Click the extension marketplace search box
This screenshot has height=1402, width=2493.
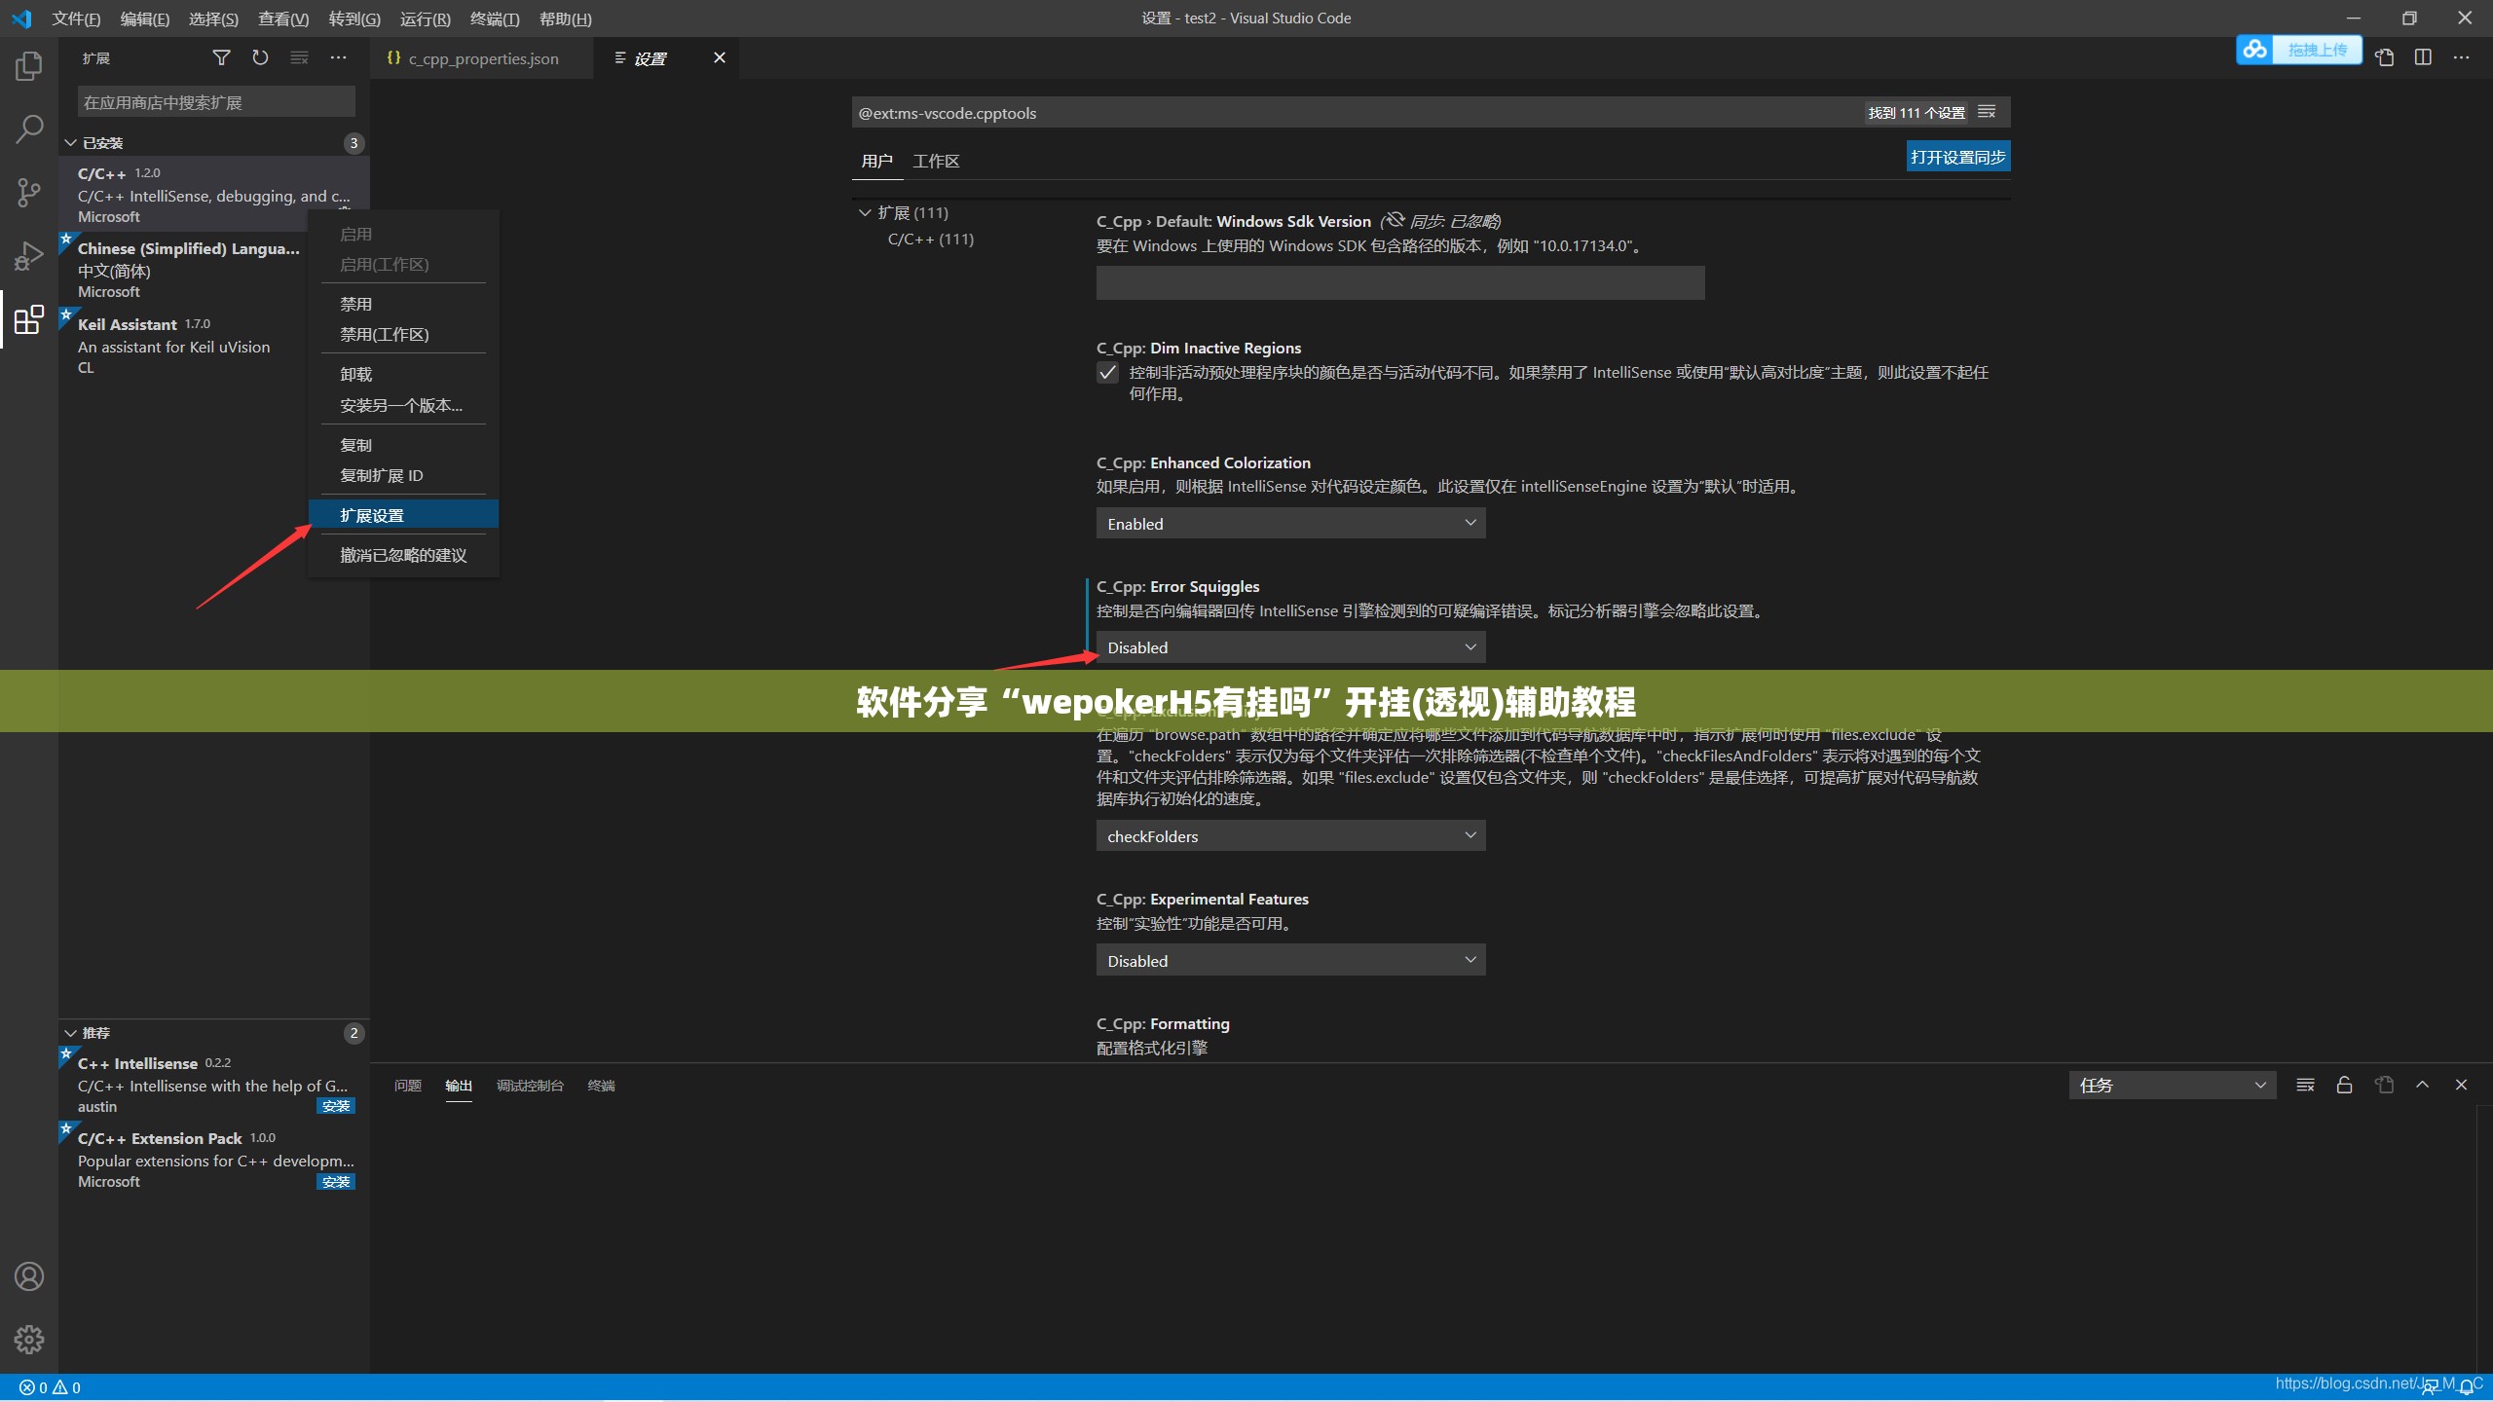[216, 102]
